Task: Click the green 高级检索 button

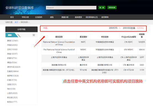Action: coord(112,8)
